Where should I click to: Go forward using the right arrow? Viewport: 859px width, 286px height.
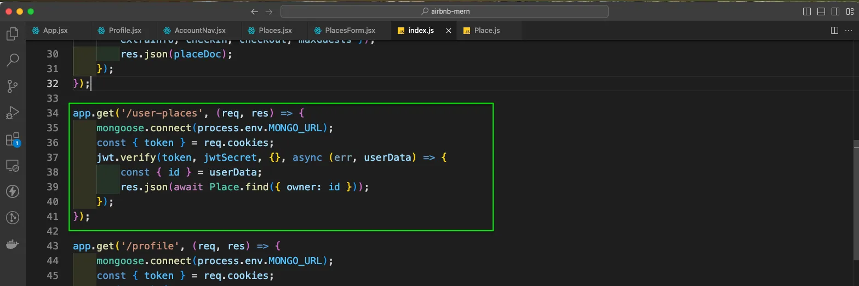pos(269,11)
